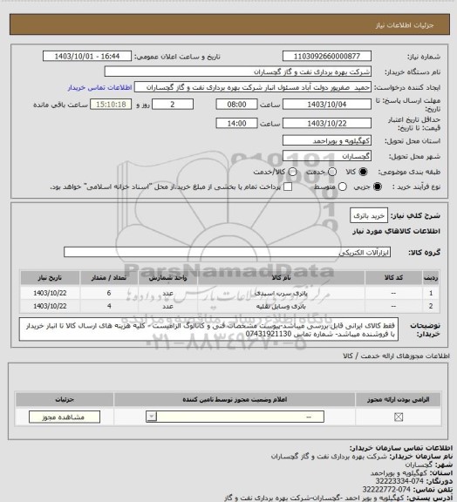Click the ردیف column header

[x=431, y=278]
